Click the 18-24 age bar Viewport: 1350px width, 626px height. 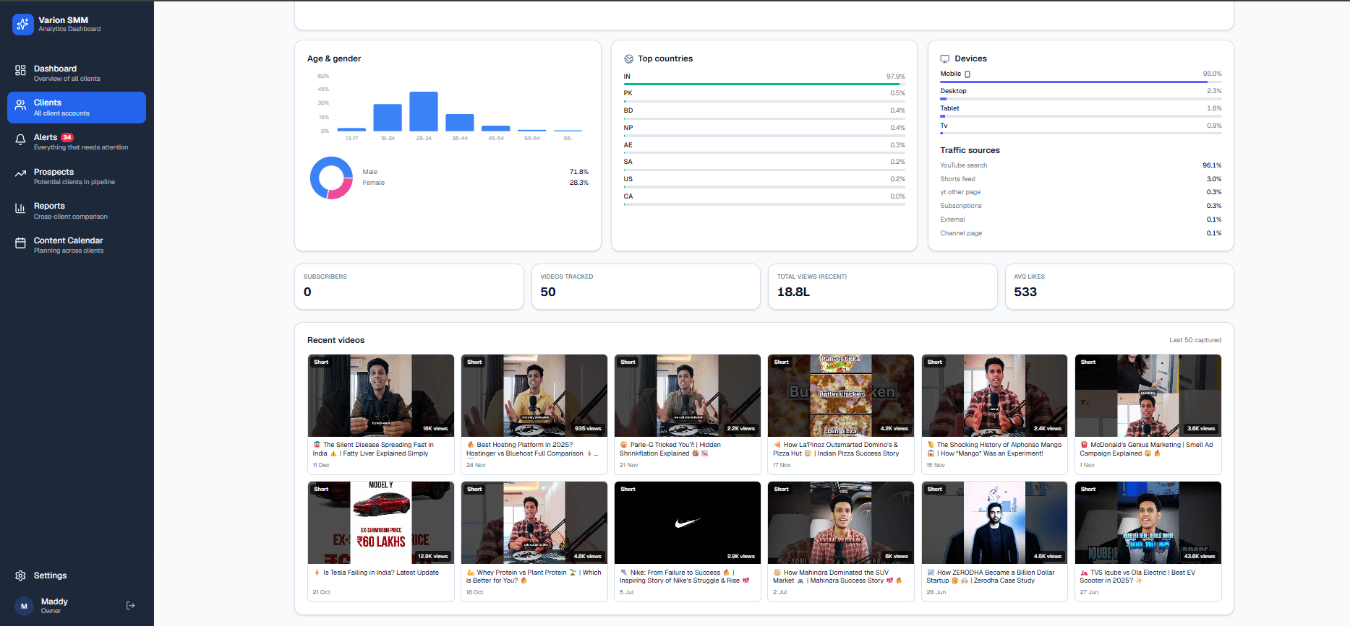(x=388, y=118)
